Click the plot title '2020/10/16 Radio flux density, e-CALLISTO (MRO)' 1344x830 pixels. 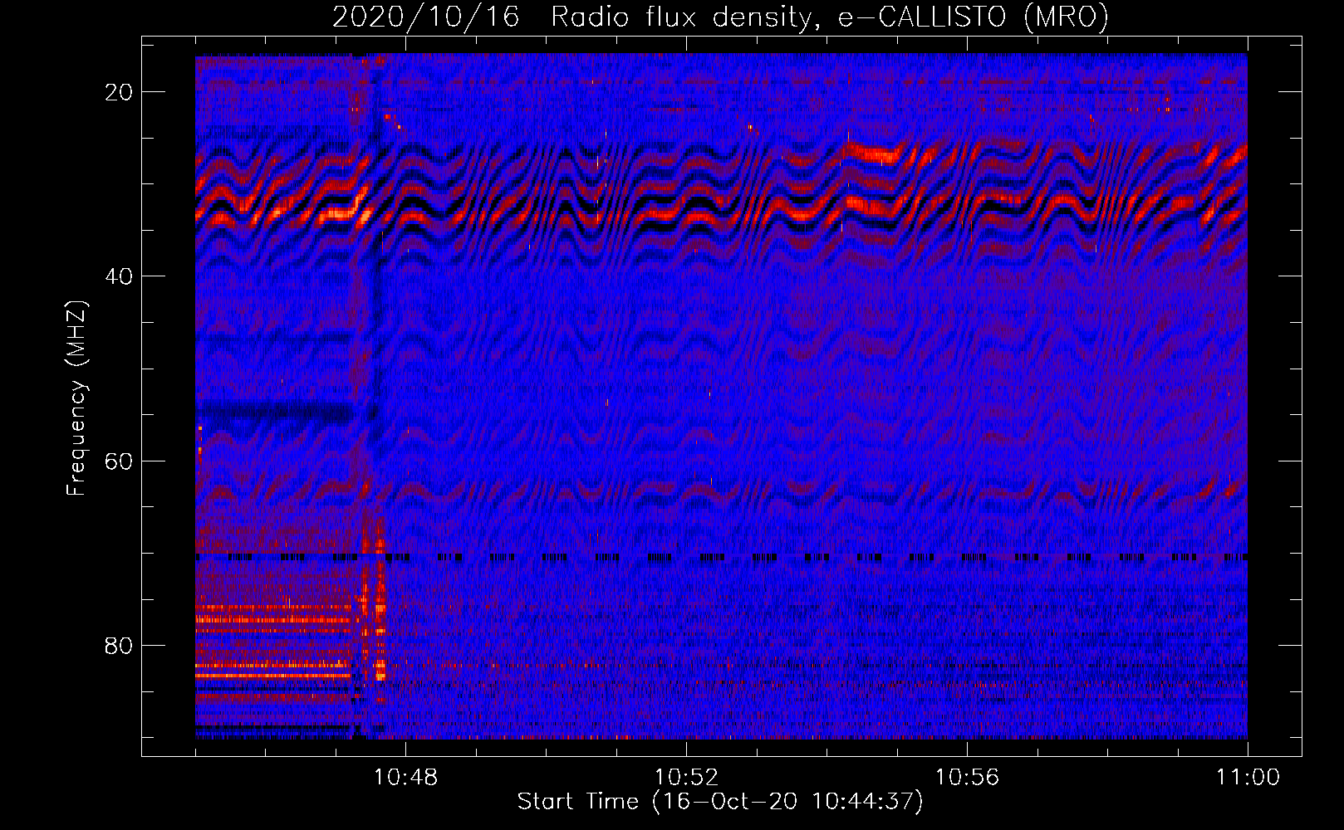pyautogui.click(x=720, y=17)
